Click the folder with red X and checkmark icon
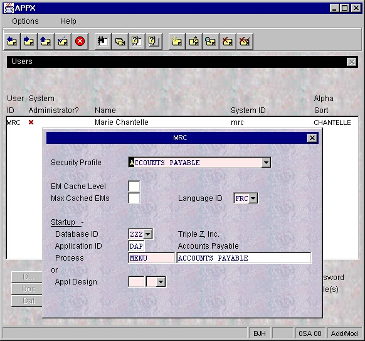The image size is (365, 341). (245, 41)
